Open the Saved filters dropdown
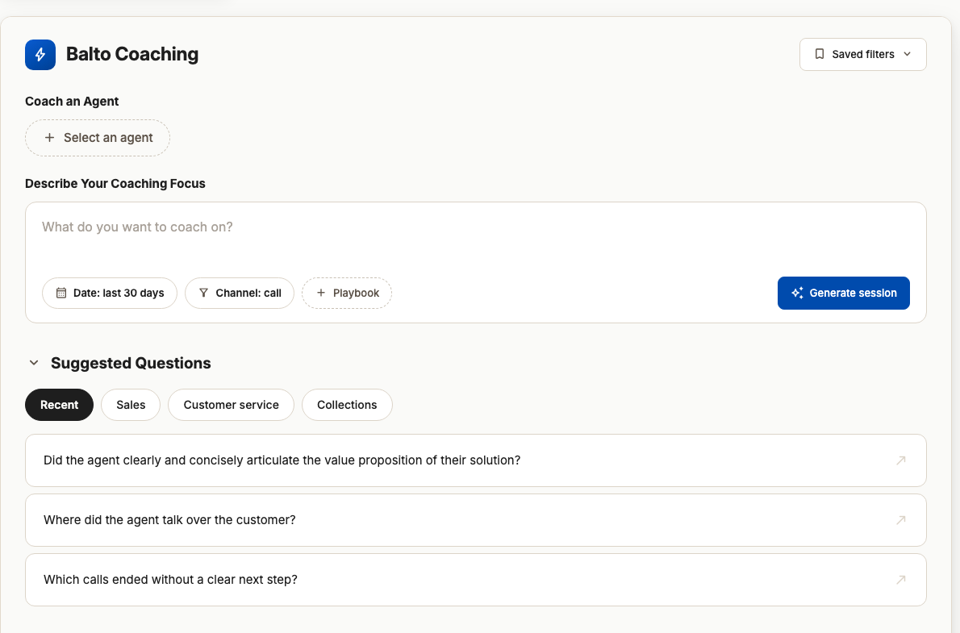The height and width of the screenshot is (633, 960). [862, 55]
